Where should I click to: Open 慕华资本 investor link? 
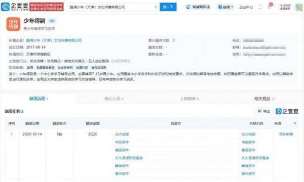tap(122, 174)
